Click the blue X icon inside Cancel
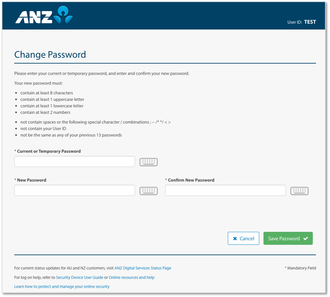The height and width of the screenshot is (297, 330). (x=235, y=238)
